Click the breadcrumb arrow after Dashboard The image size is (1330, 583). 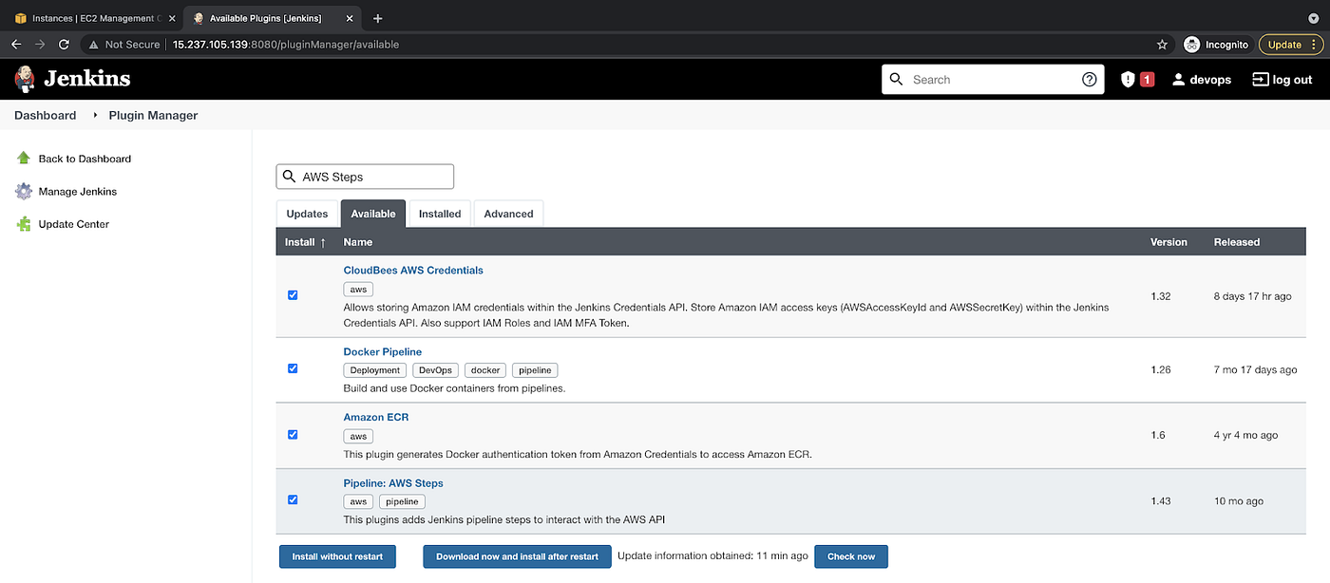pos(96,115)
